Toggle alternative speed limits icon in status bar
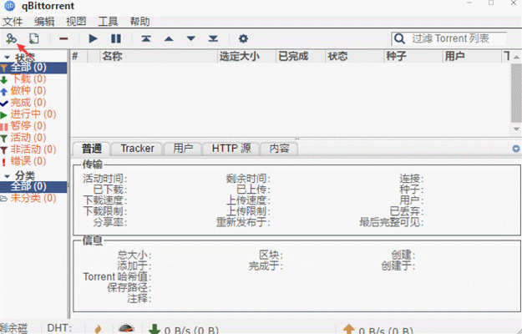The width and height of the screenshot is (522, 334). 127,329
